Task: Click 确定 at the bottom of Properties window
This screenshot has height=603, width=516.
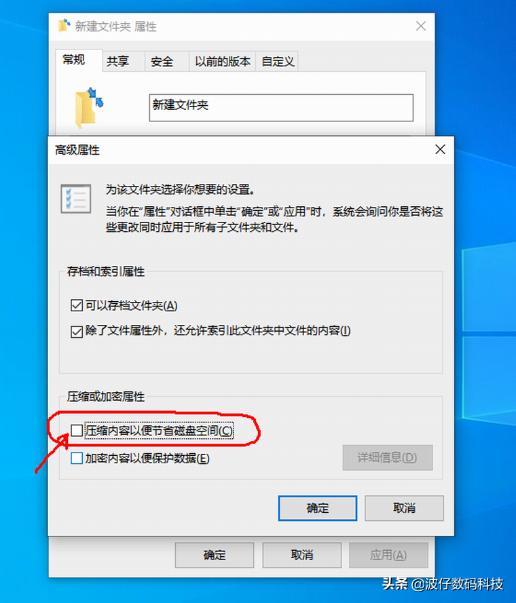Action: 215,555
